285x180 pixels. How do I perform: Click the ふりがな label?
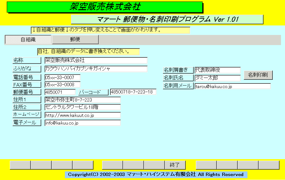click(x=27, y=69)
